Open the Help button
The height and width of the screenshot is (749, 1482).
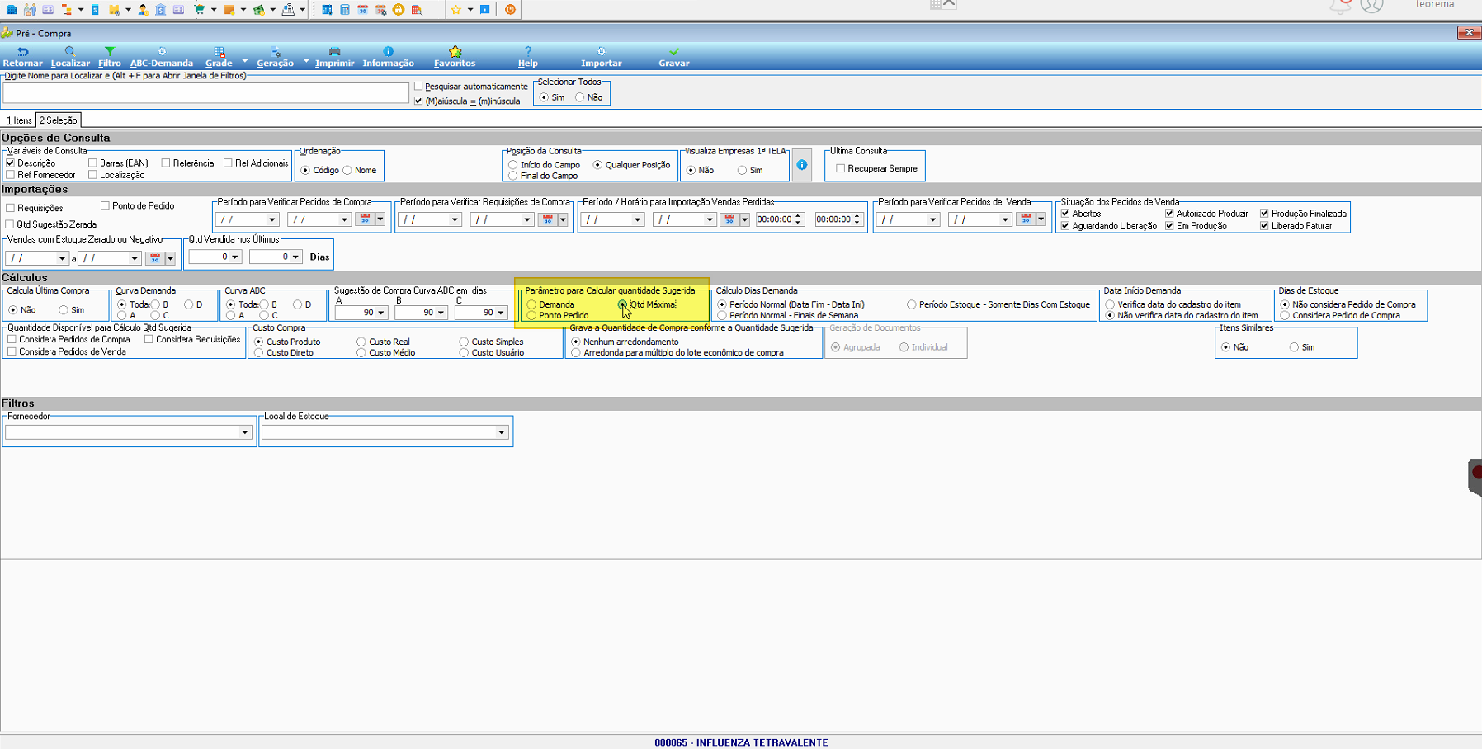click(528, 57)
